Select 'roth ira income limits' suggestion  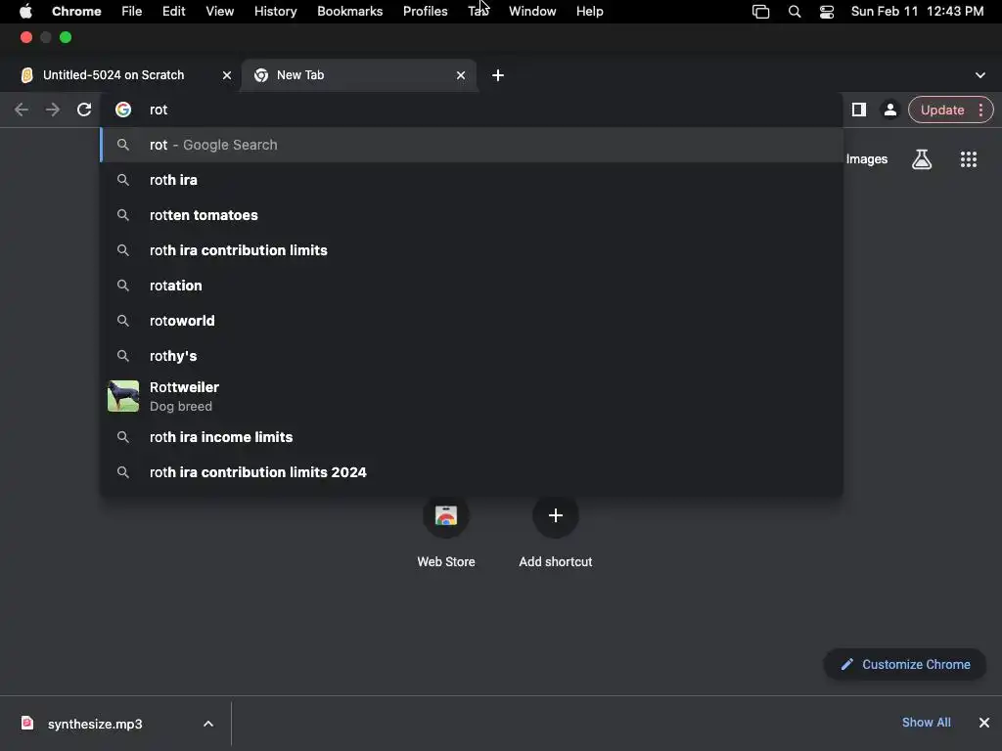click(472, 437)
